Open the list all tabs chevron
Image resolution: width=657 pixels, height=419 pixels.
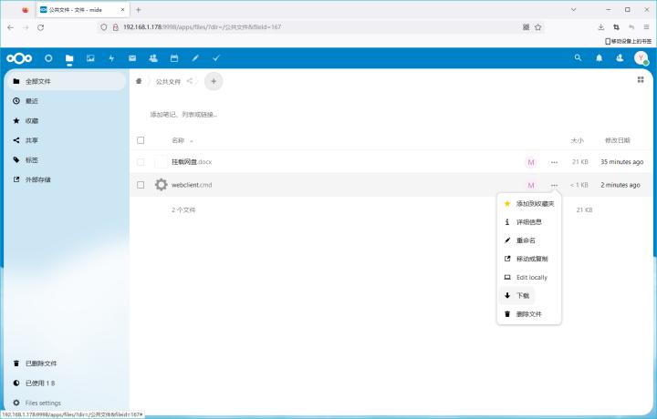point(574,10)
